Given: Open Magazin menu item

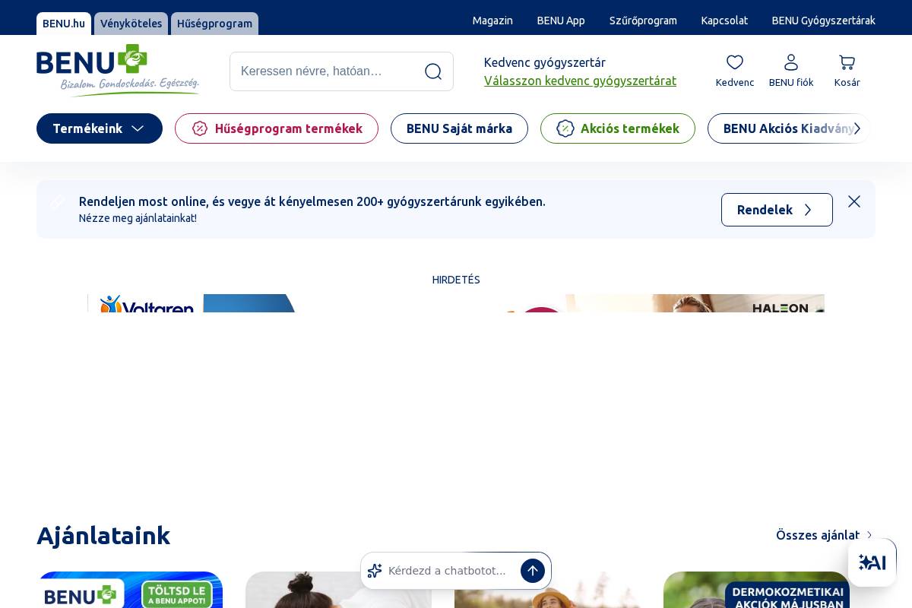Looking at the screenshot, I should 492,21.
